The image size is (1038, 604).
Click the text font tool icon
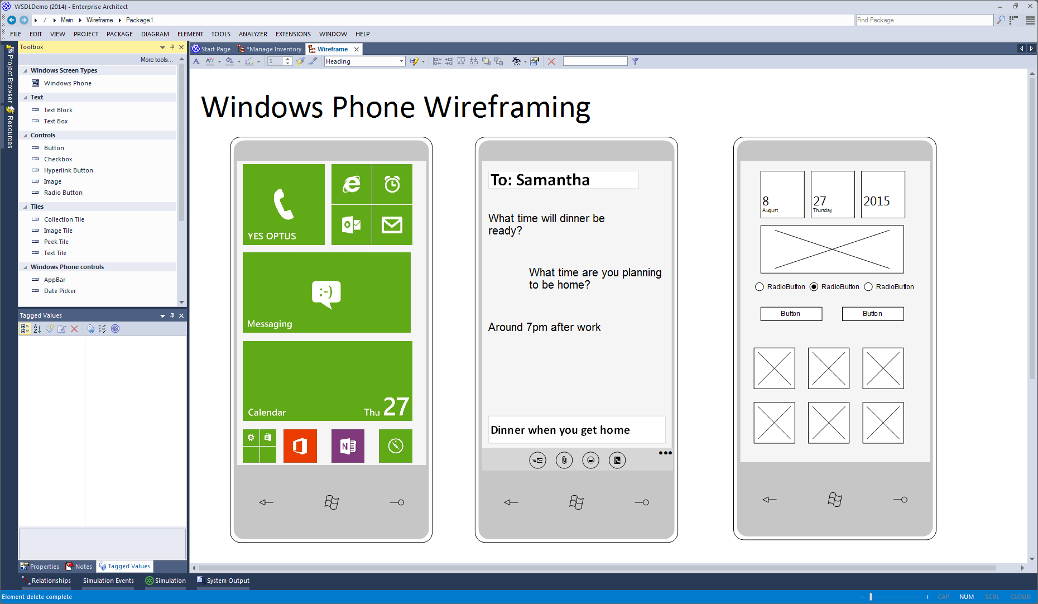196,61
